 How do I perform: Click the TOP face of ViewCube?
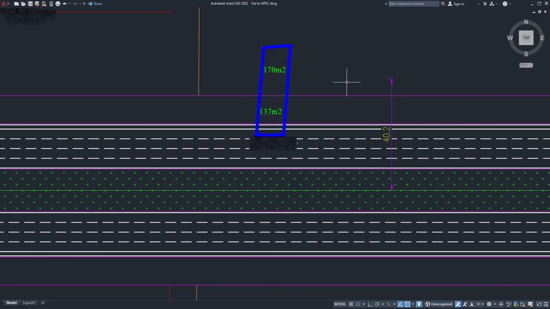tap(526, 38)
